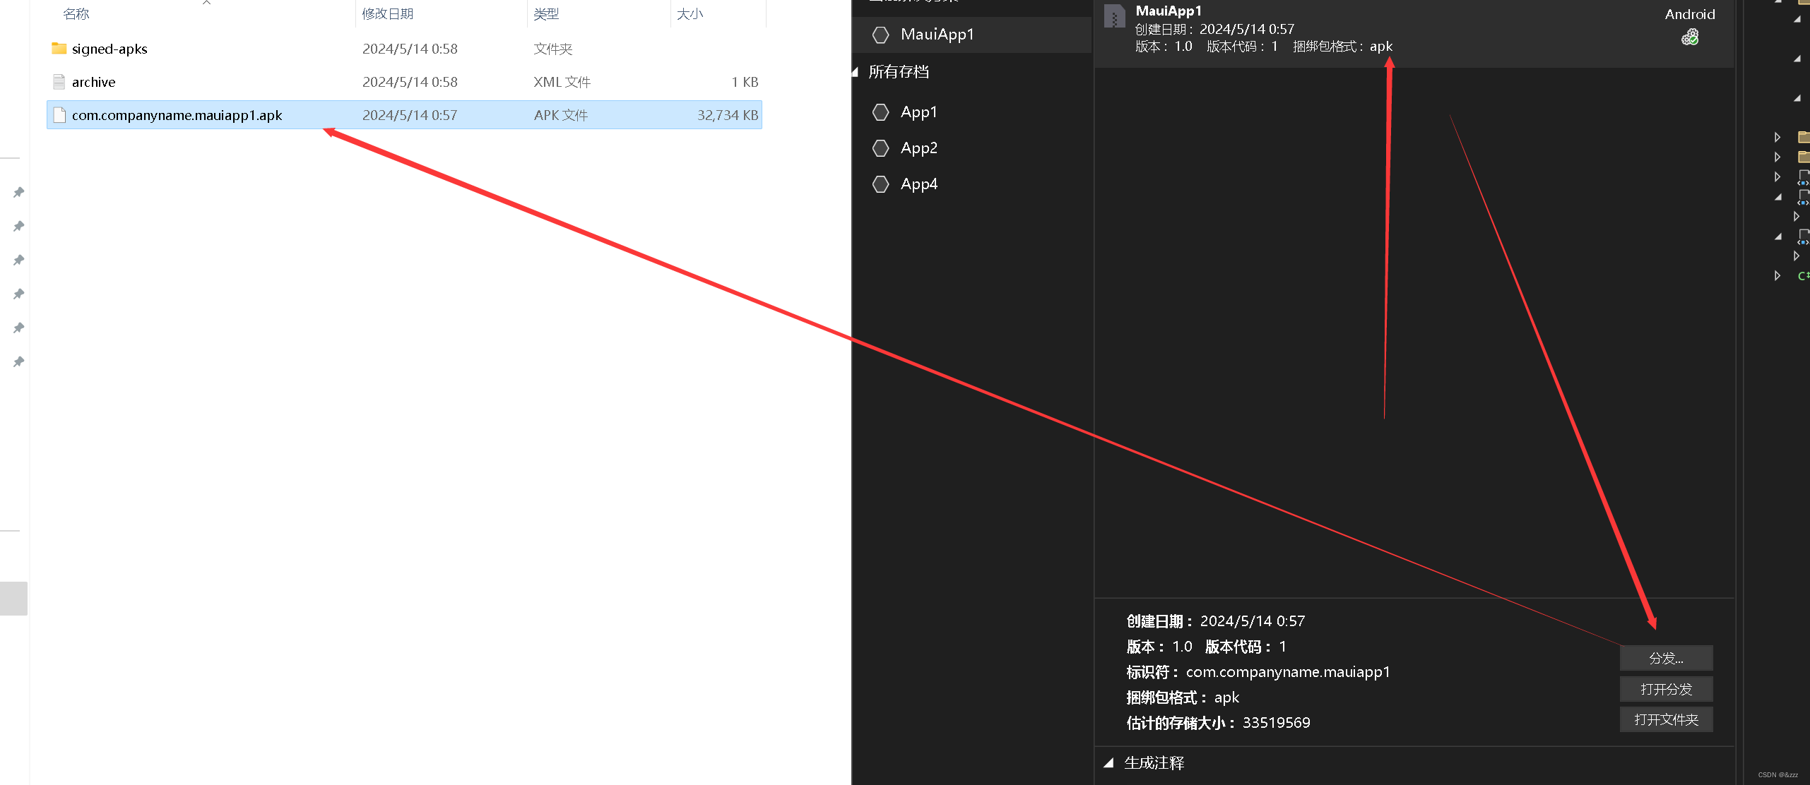Collapse the 生成注释 section
The image size is (1810, 785).
point(1108,763)
